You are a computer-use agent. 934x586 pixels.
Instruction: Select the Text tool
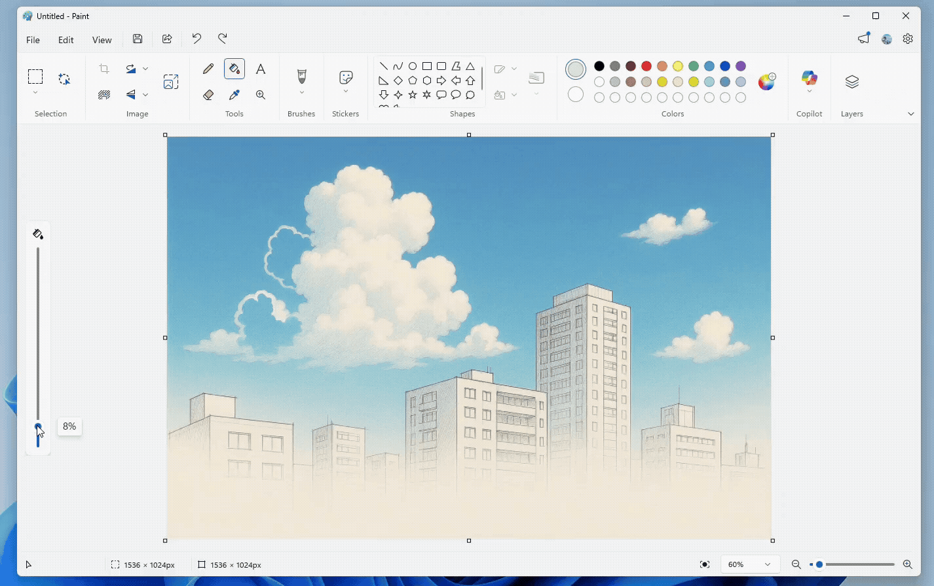coord(261,68)
